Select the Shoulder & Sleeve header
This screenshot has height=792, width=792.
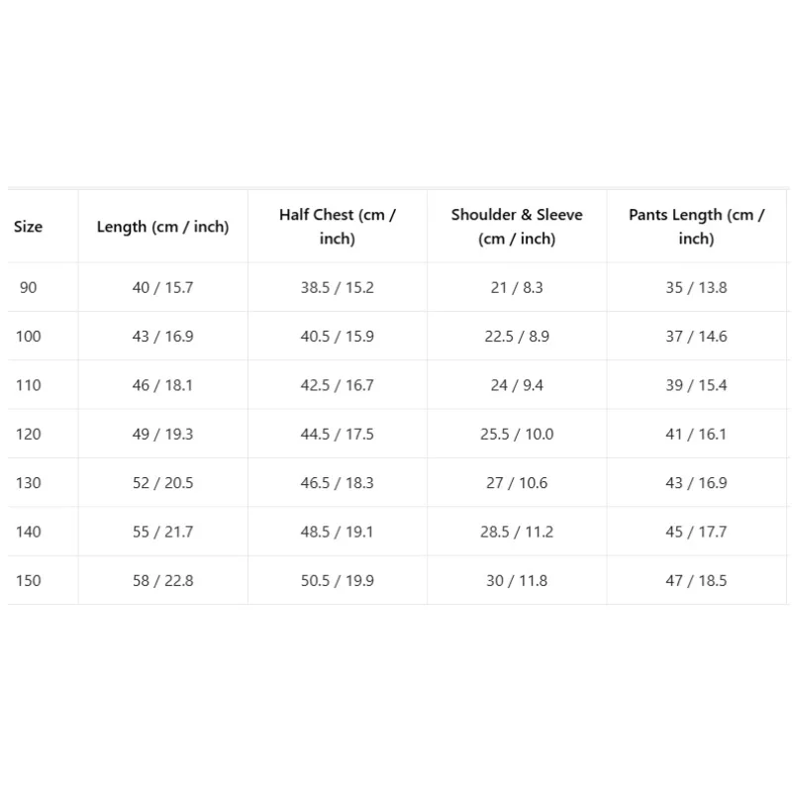[517, 227]
